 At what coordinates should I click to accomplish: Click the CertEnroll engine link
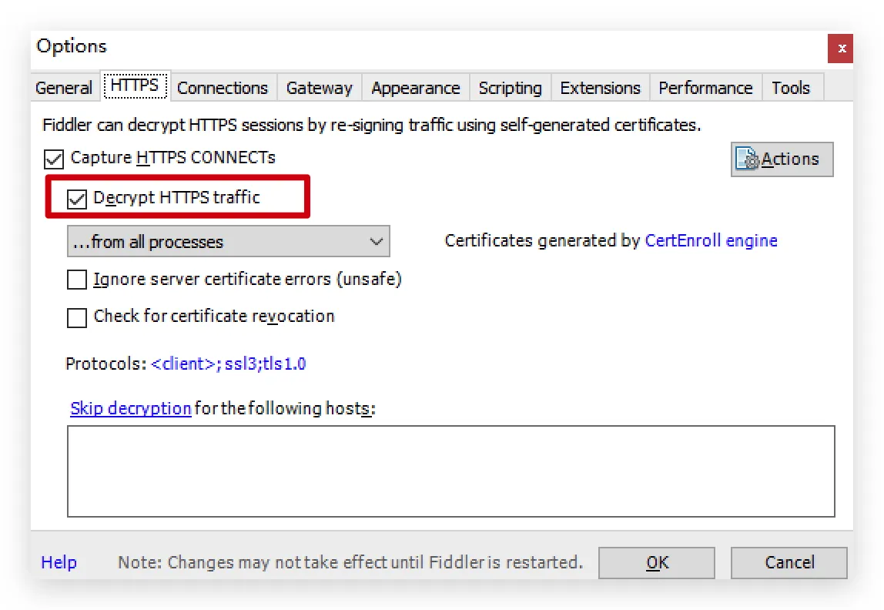(711, 241)
